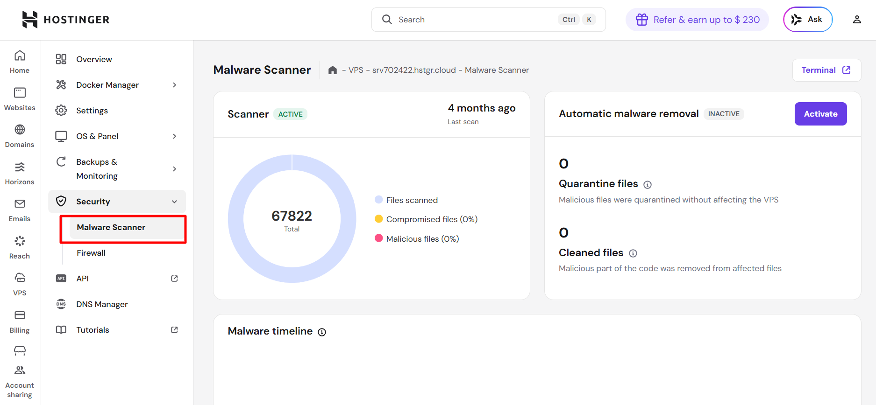Click the Ctrl shortcut key hint
This screenshot has width=876, height=405.
(569, 20)
